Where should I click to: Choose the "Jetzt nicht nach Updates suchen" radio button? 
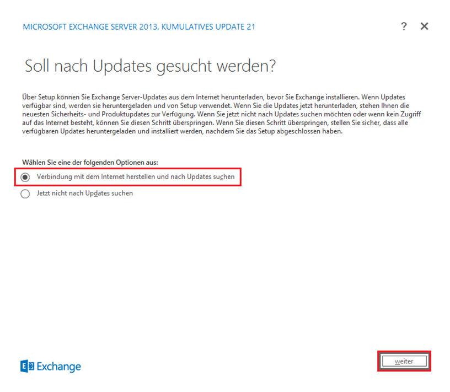(x=25, y=194)
